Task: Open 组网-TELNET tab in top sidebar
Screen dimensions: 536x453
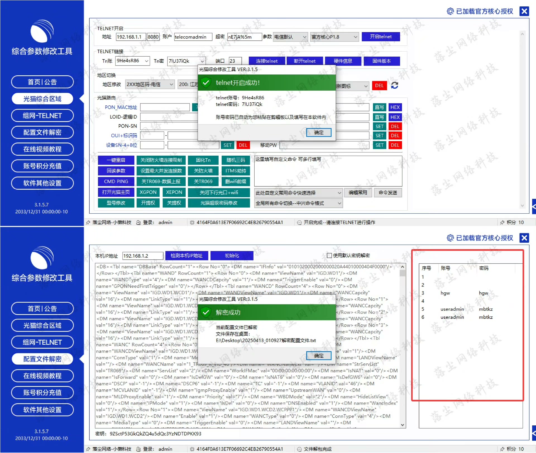Action: 42,115
